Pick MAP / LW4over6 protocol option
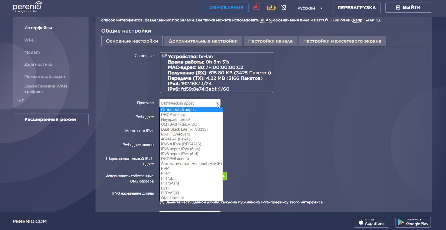446x230 pixels. pos(191,134)
